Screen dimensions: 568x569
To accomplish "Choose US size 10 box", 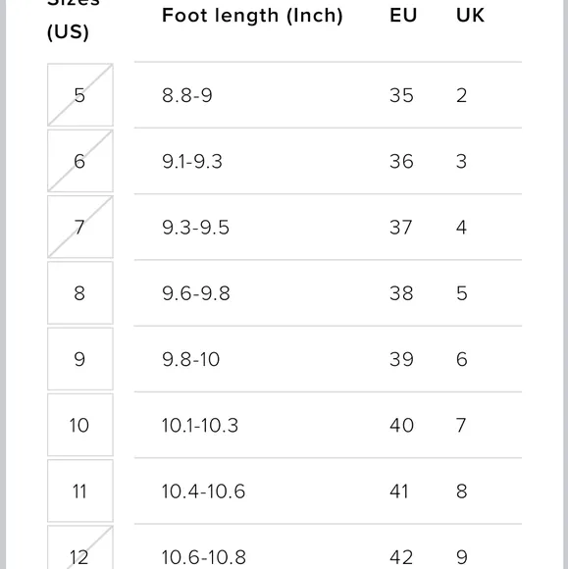I will [80, 425].
